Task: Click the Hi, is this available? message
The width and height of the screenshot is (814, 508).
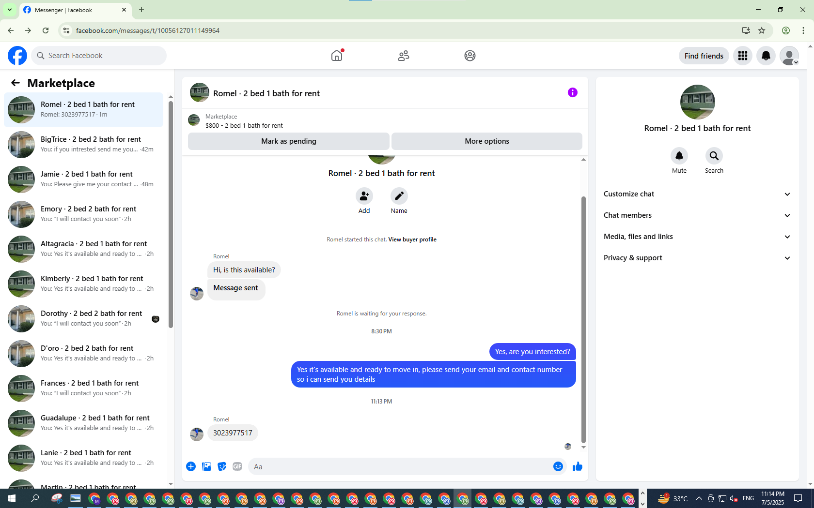Action: click(x=244, y=270)
